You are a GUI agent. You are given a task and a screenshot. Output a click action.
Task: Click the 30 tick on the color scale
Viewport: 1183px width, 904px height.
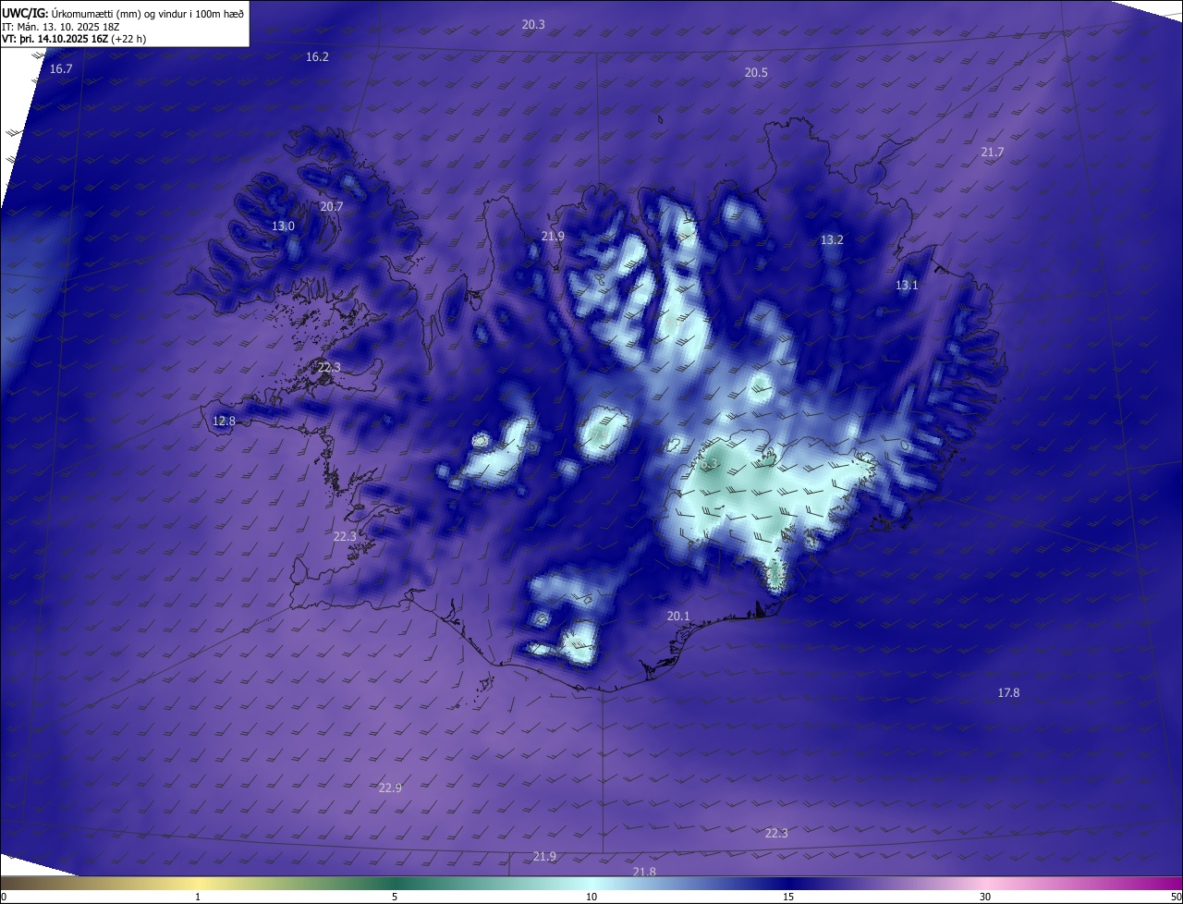(x=985, y=897)
